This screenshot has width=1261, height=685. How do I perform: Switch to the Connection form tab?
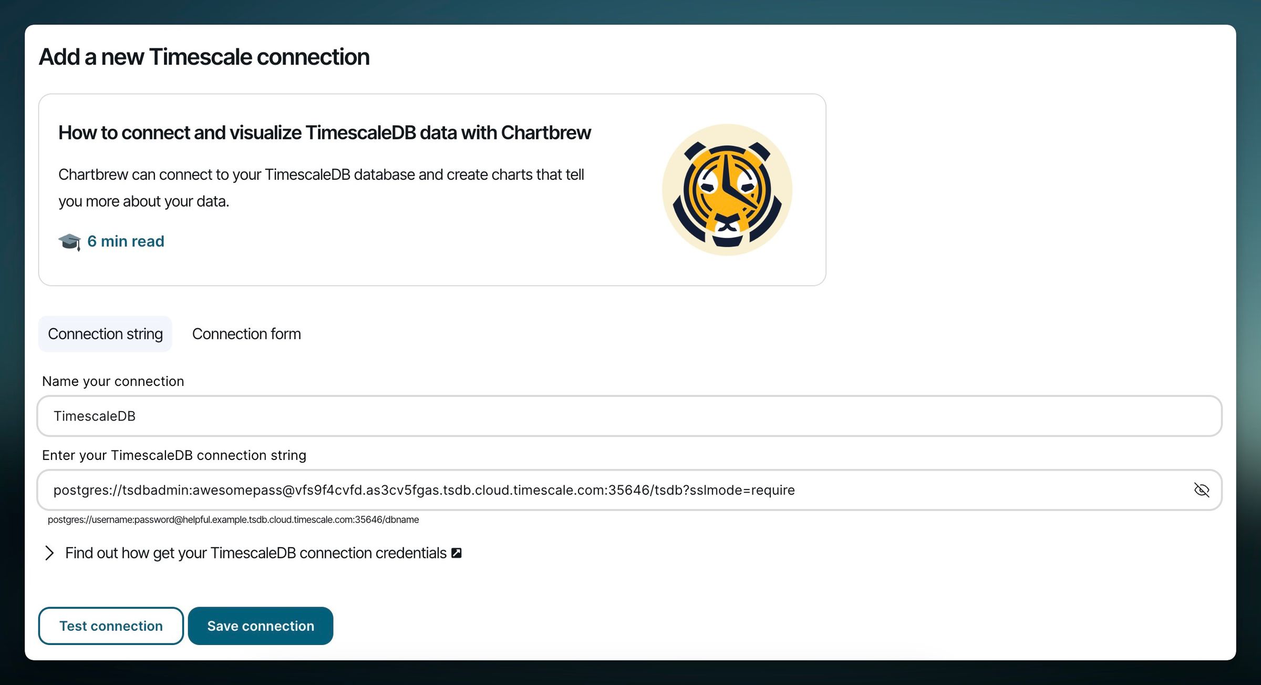246,333
